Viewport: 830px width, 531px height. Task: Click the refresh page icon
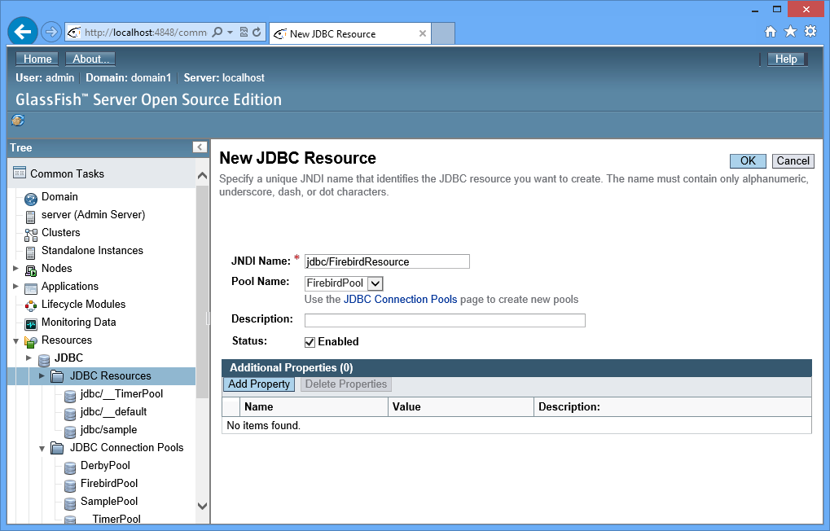pyautogui.click(x=257, y=33)
